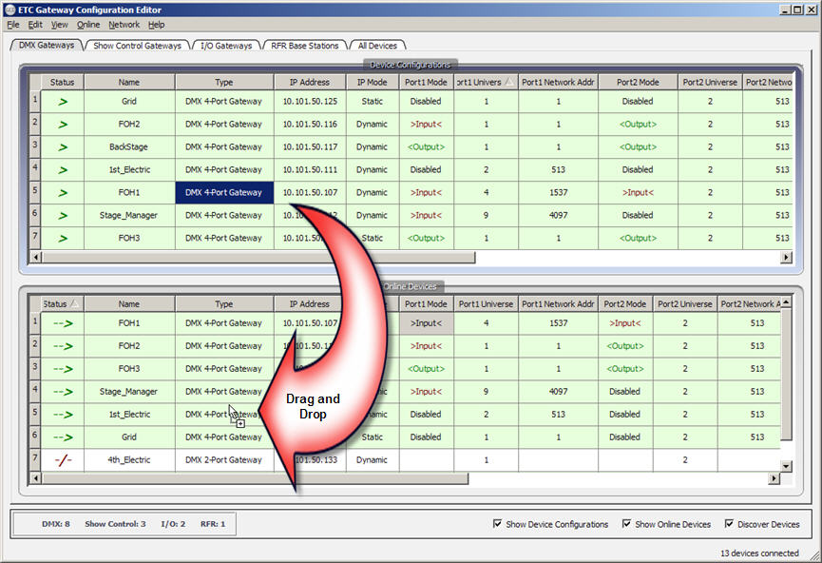Click the I/O: 2 status entry
Viewport: 822px width, 563px height.
tap(173, 524)
